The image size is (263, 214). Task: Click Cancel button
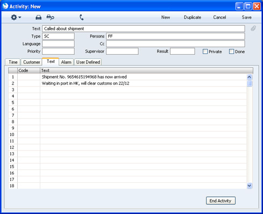pos(219,17)
